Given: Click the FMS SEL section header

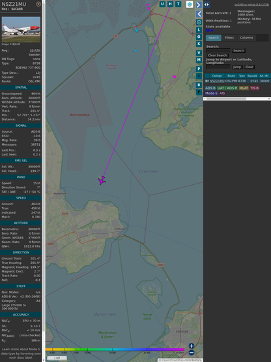Looking at the screenshot, I should pos(21,161).
